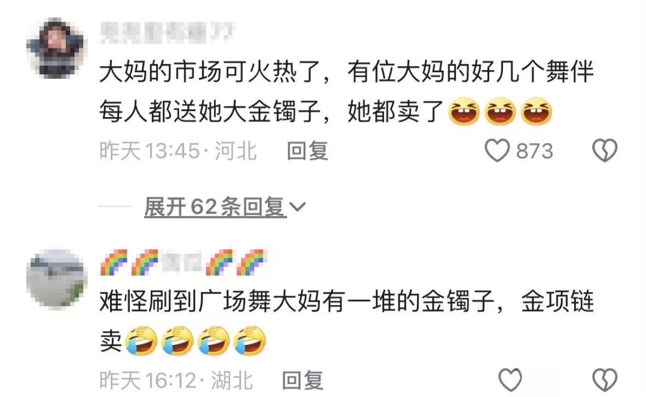This screenshot has width=646, height=397.
Task: Expand the 62 replies chevron arrow
Action: click(297, 207)
